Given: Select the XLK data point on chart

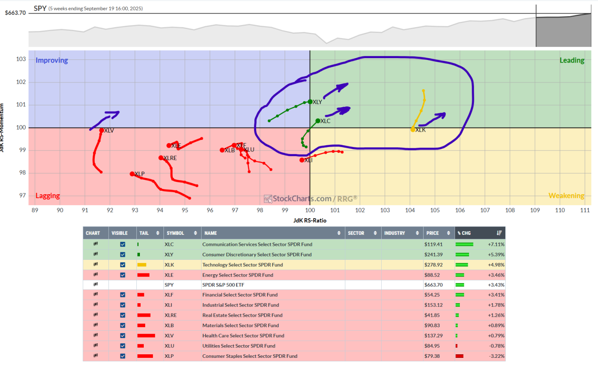Looking at the screenshot, I should 413,129.
